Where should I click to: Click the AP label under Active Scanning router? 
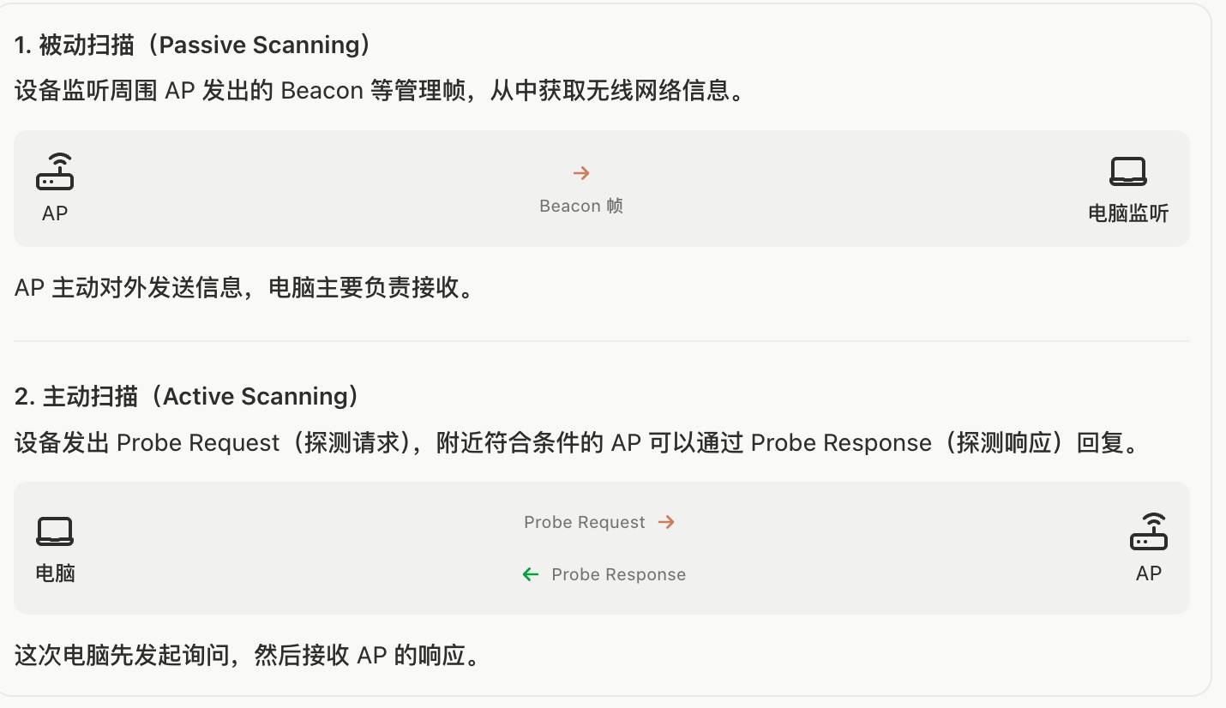pyautogui.click(x=1149, y=573)
